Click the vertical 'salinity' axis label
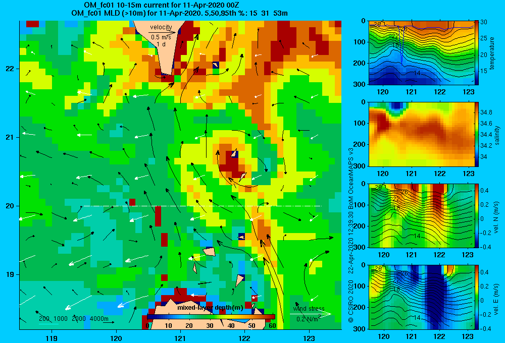Viewport: 505px width, 343px height. pyautogui.click(x=497, y=135)
